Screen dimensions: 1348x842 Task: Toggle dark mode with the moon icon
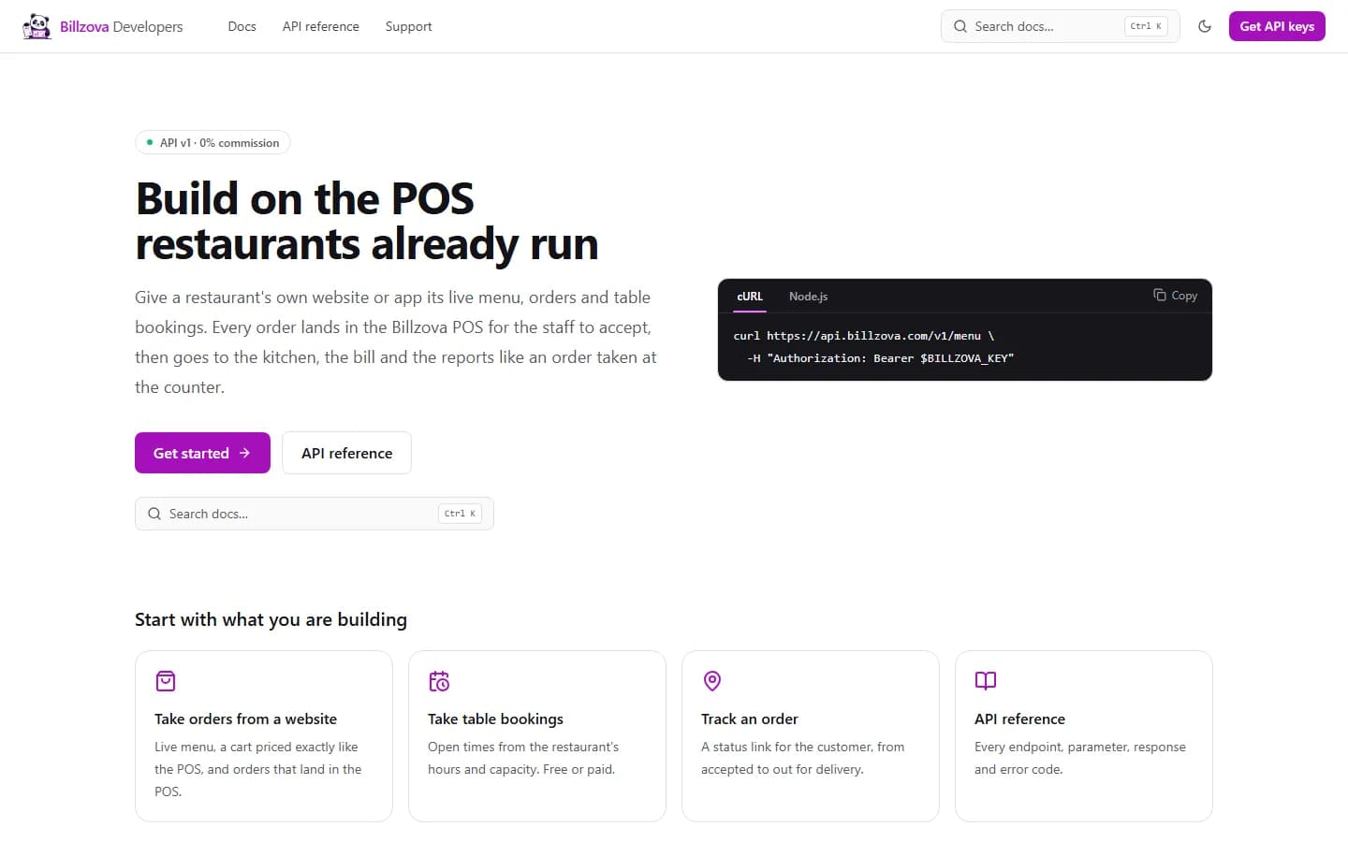(x=1205, y=26)
